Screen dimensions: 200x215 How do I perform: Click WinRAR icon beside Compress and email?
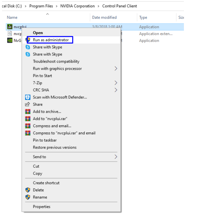(28, 126)
